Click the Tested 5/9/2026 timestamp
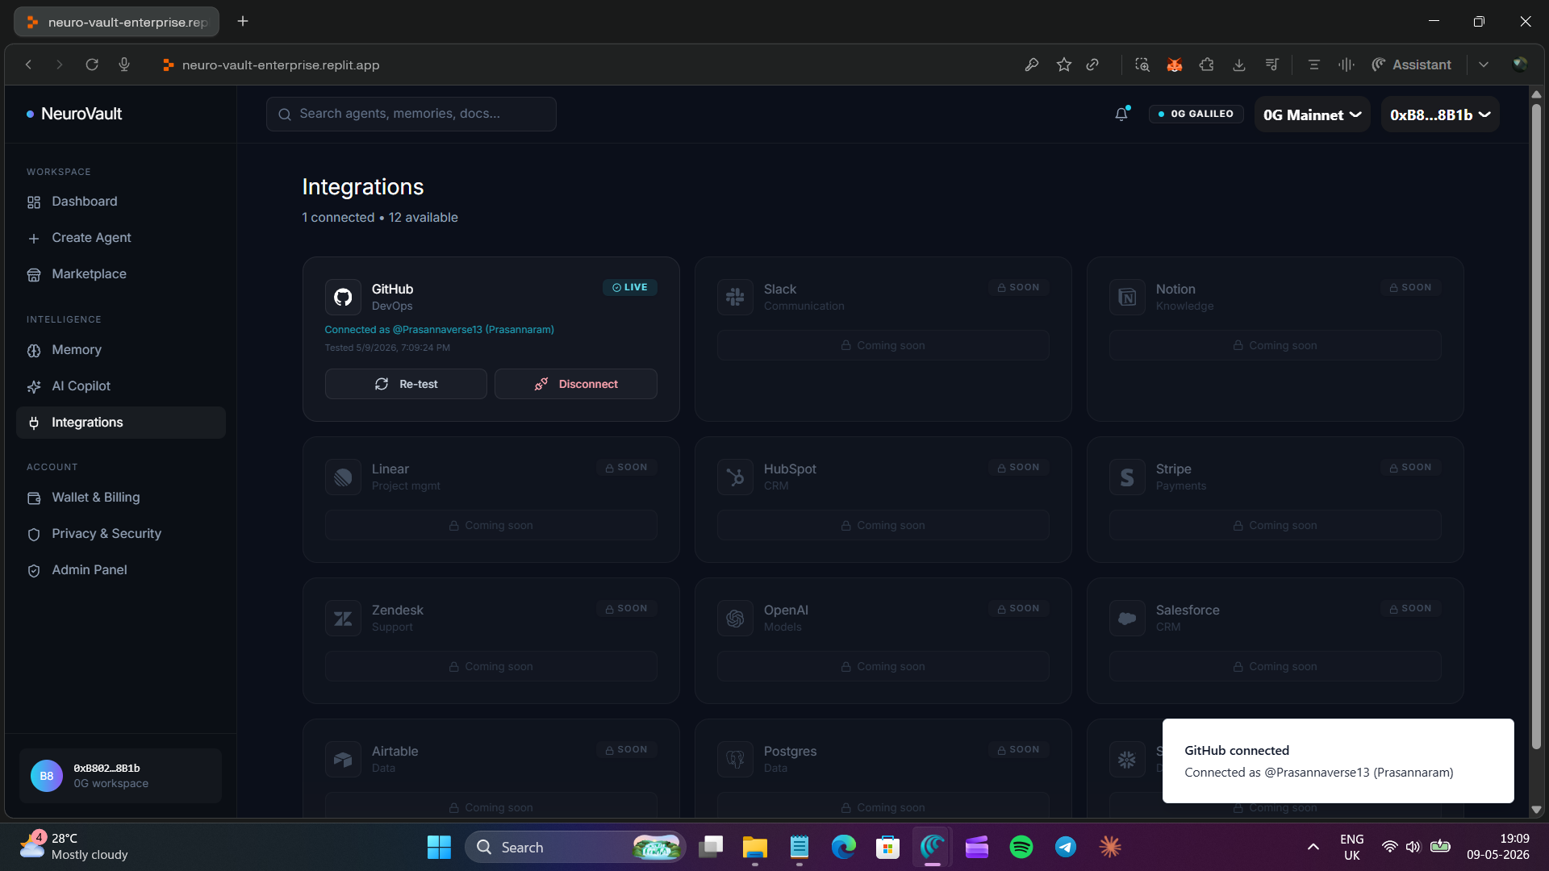 [387, 348]
